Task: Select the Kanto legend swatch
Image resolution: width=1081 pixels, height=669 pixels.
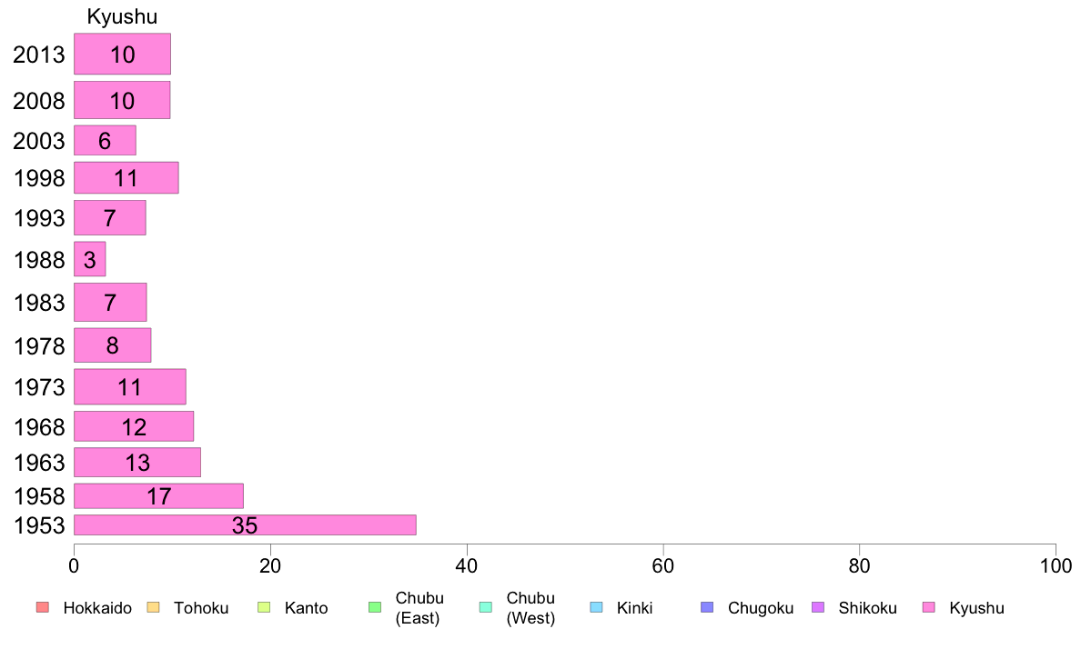Action: point(264,607)
